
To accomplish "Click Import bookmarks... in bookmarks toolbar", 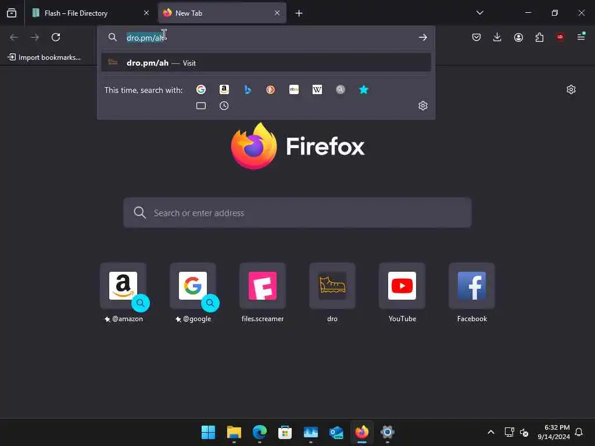I will [x=44, y=57].
